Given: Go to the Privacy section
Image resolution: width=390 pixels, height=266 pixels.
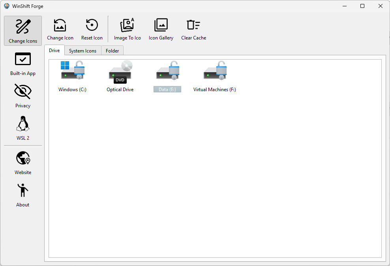Looking at the screenshot, I should pos(23,96).
